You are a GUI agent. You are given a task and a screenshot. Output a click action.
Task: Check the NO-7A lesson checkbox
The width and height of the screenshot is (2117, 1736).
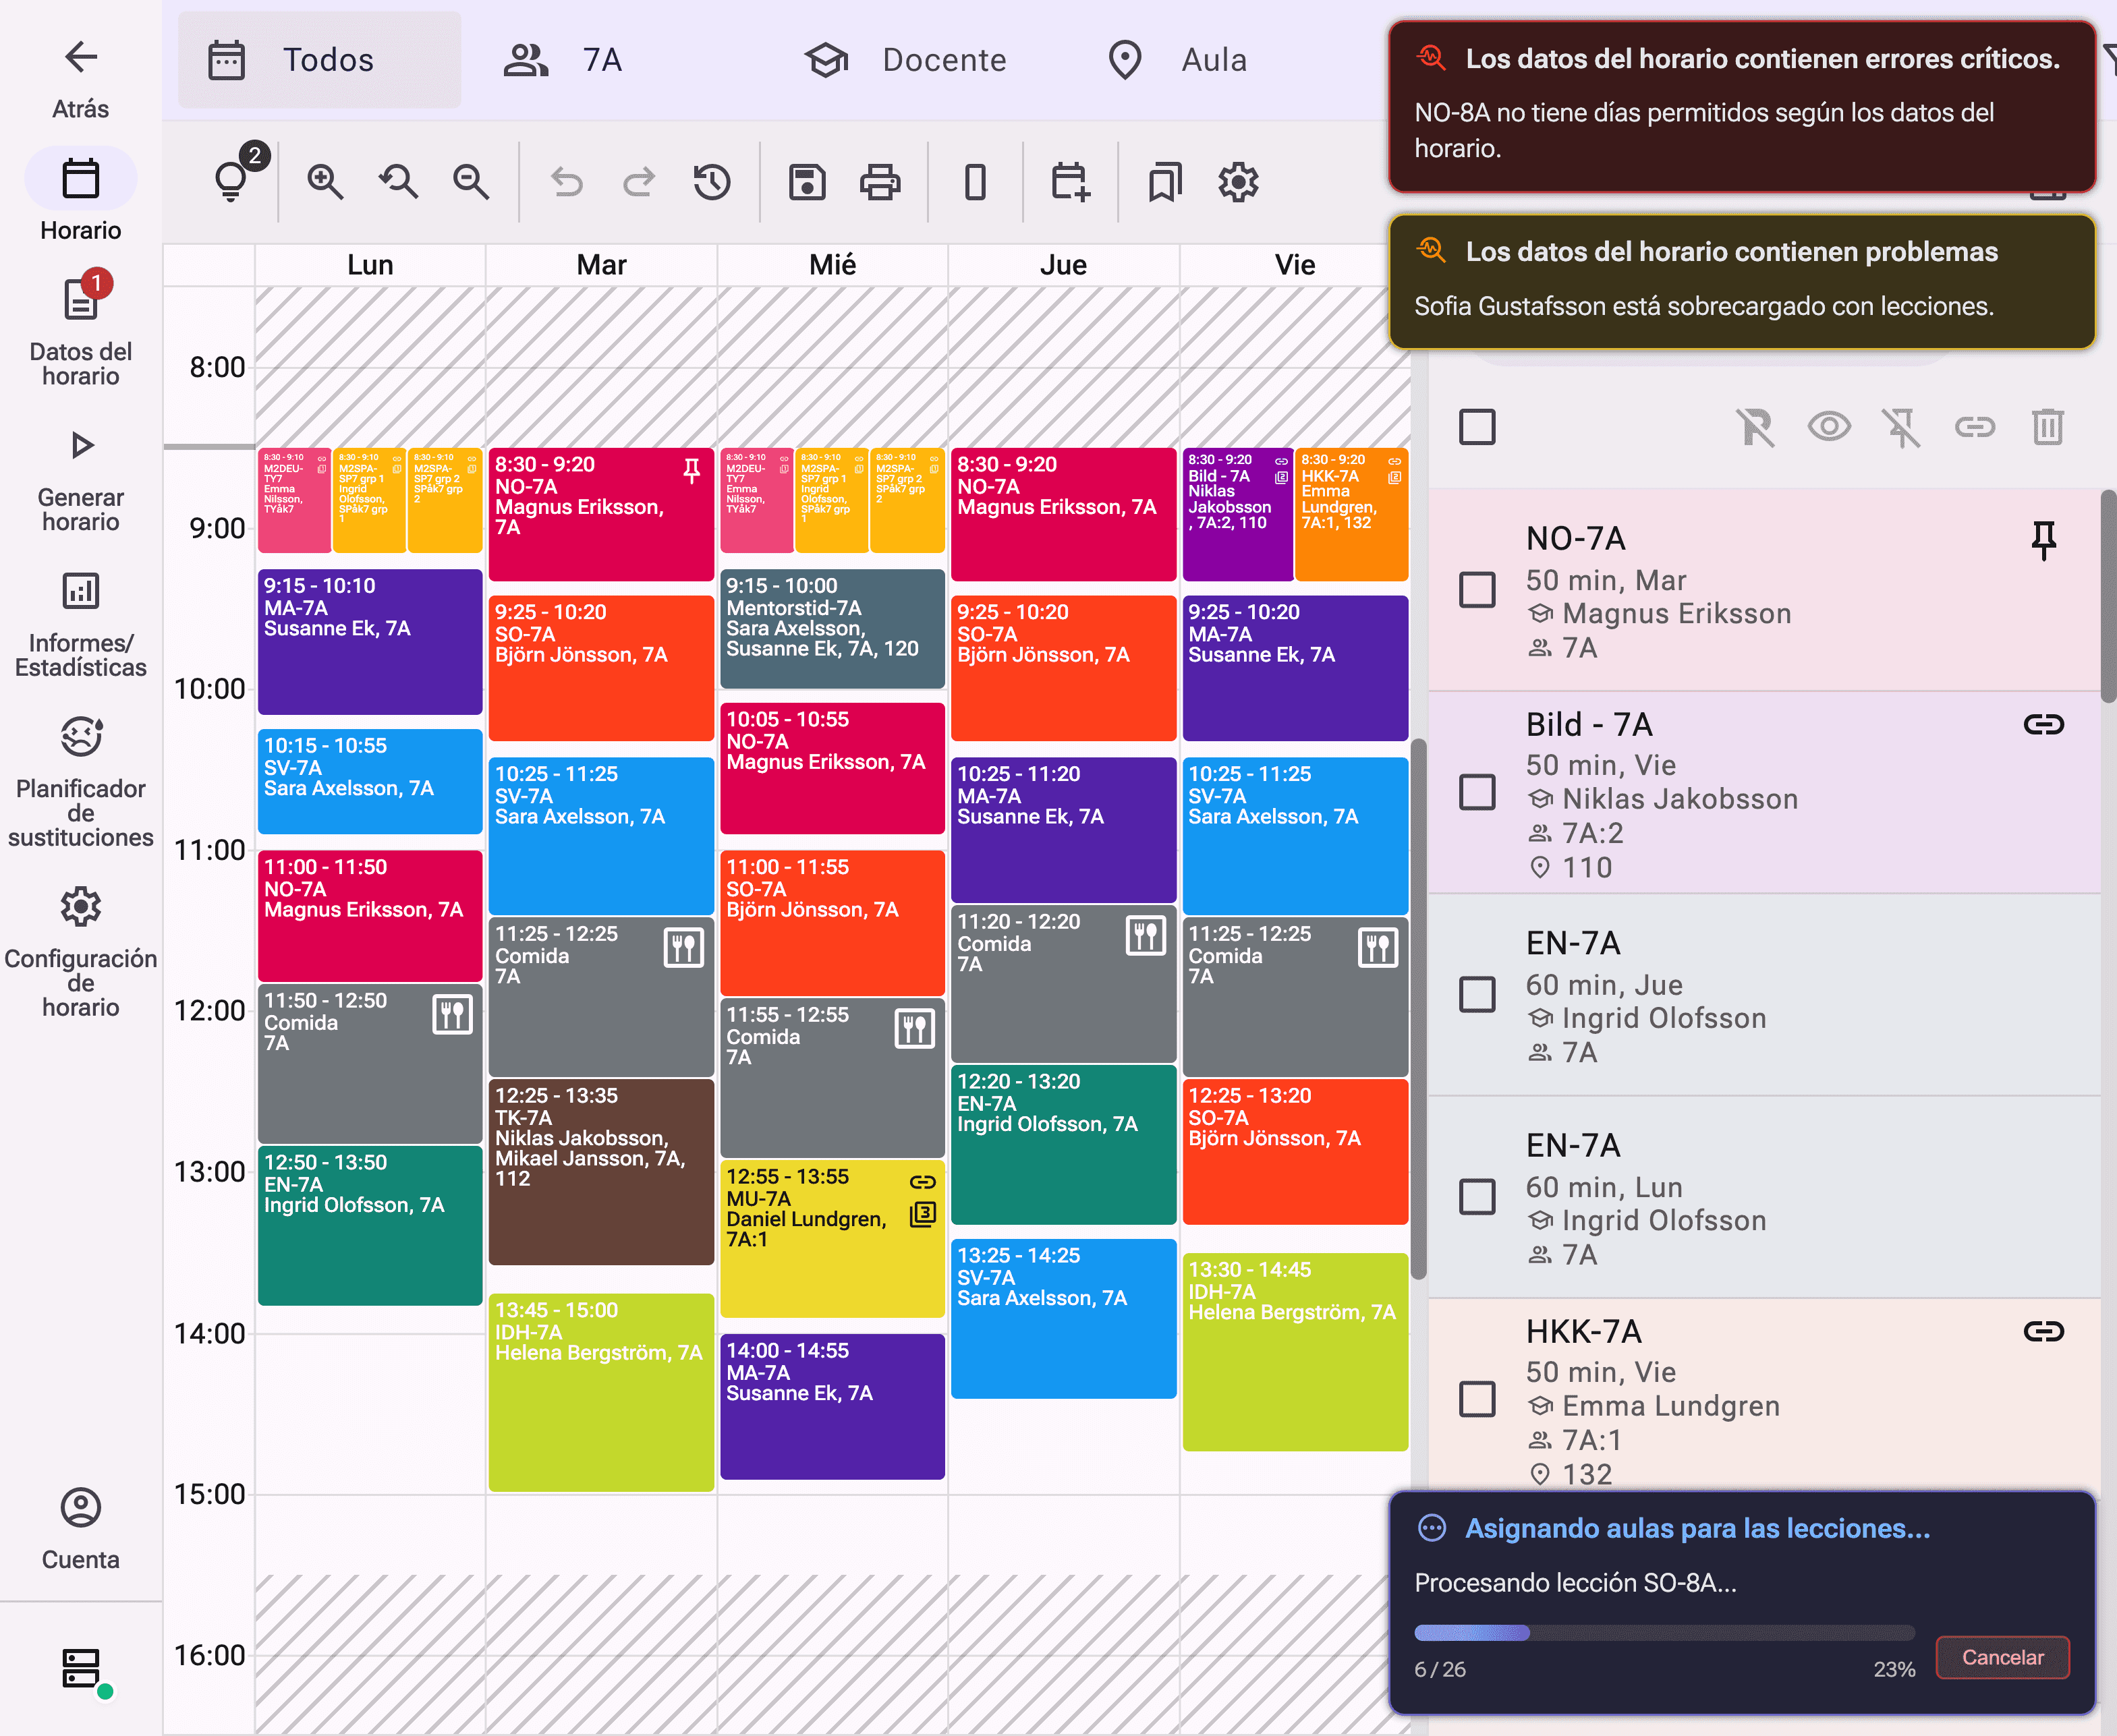(1477, 590)
